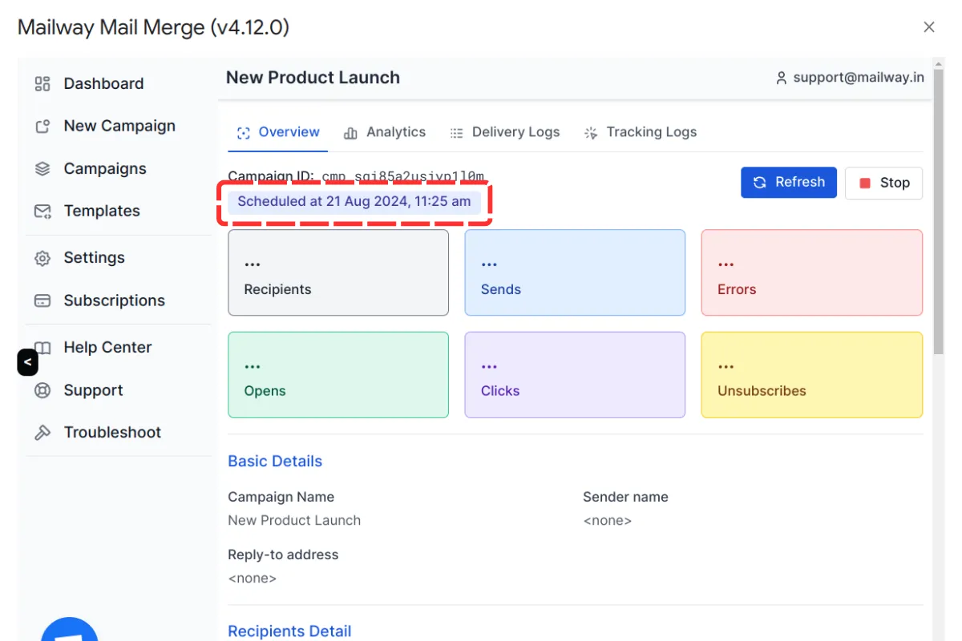
Task: Select the Overview tab
Action: pos(277,132)
